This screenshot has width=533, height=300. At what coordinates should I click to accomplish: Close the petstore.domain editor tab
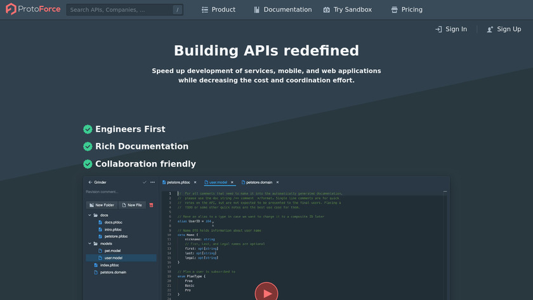277,182
